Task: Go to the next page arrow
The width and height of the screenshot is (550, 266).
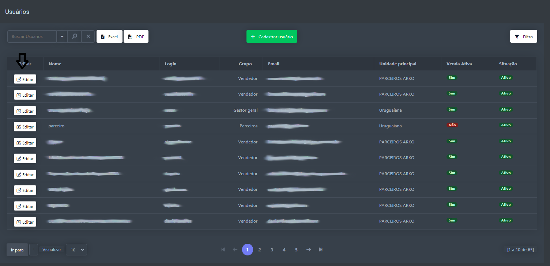Action: (309, 250)
